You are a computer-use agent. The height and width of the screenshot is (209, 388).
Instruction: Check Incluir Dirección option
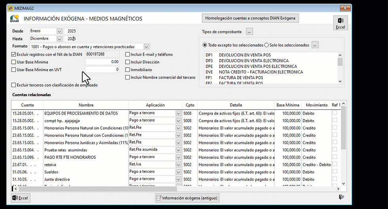pyautogui.click(x=127, y=62)
